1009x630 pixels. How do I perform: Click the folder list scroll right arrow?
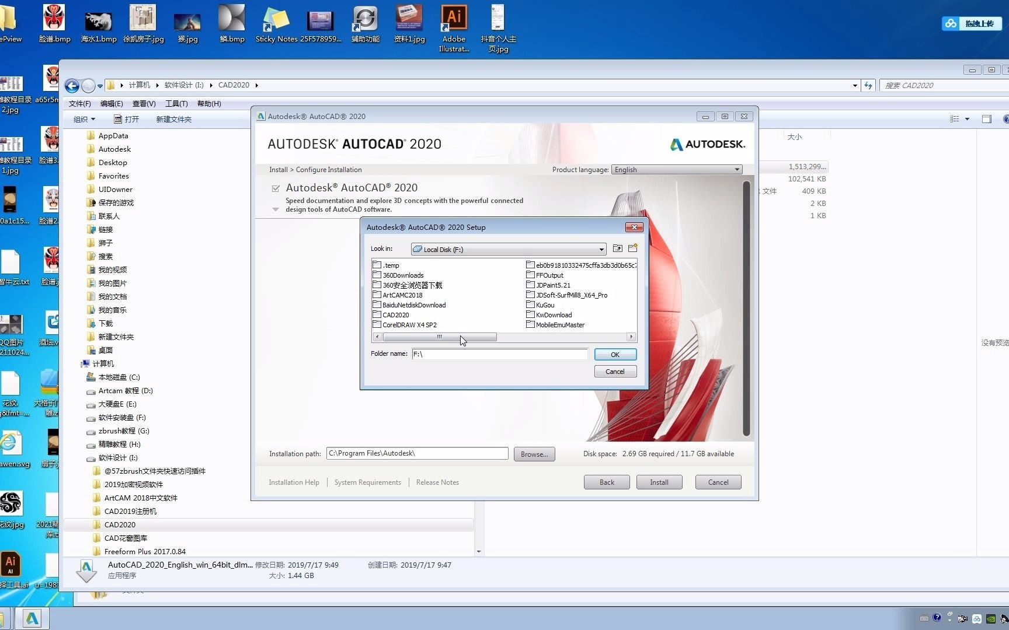631,337
